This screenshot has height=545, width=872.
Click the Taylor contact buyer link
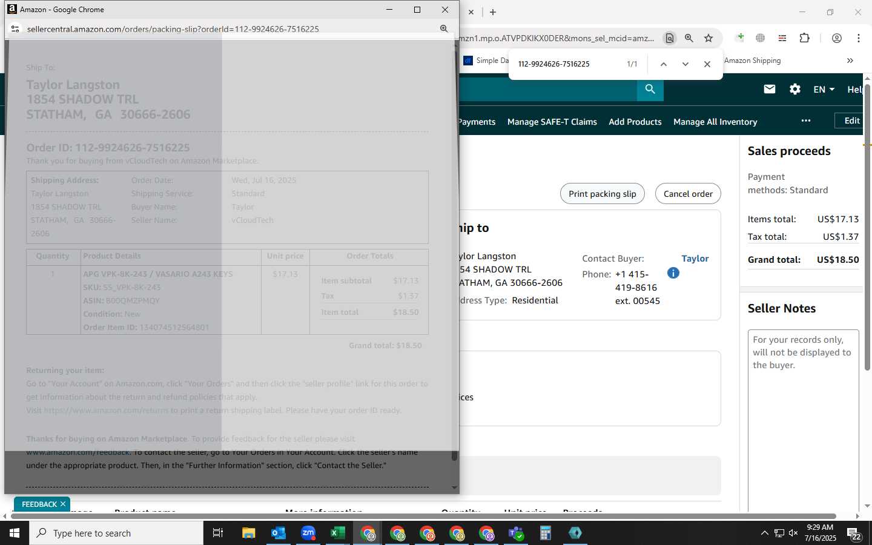[695, 259]
